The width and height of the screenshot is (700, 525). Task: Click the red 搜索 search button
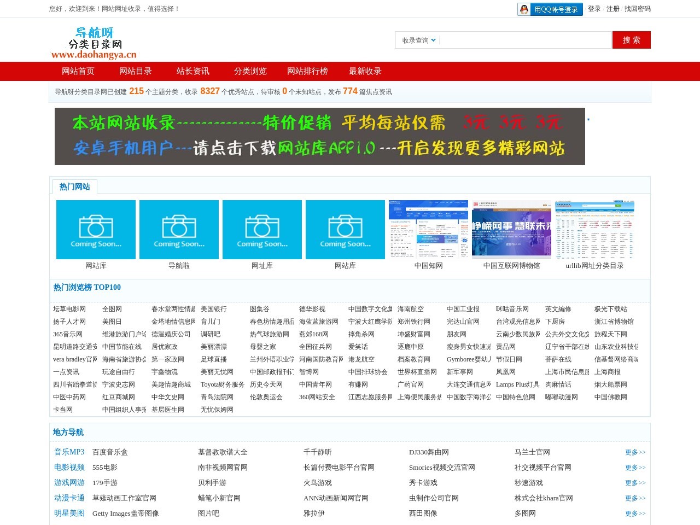[632, 40]
